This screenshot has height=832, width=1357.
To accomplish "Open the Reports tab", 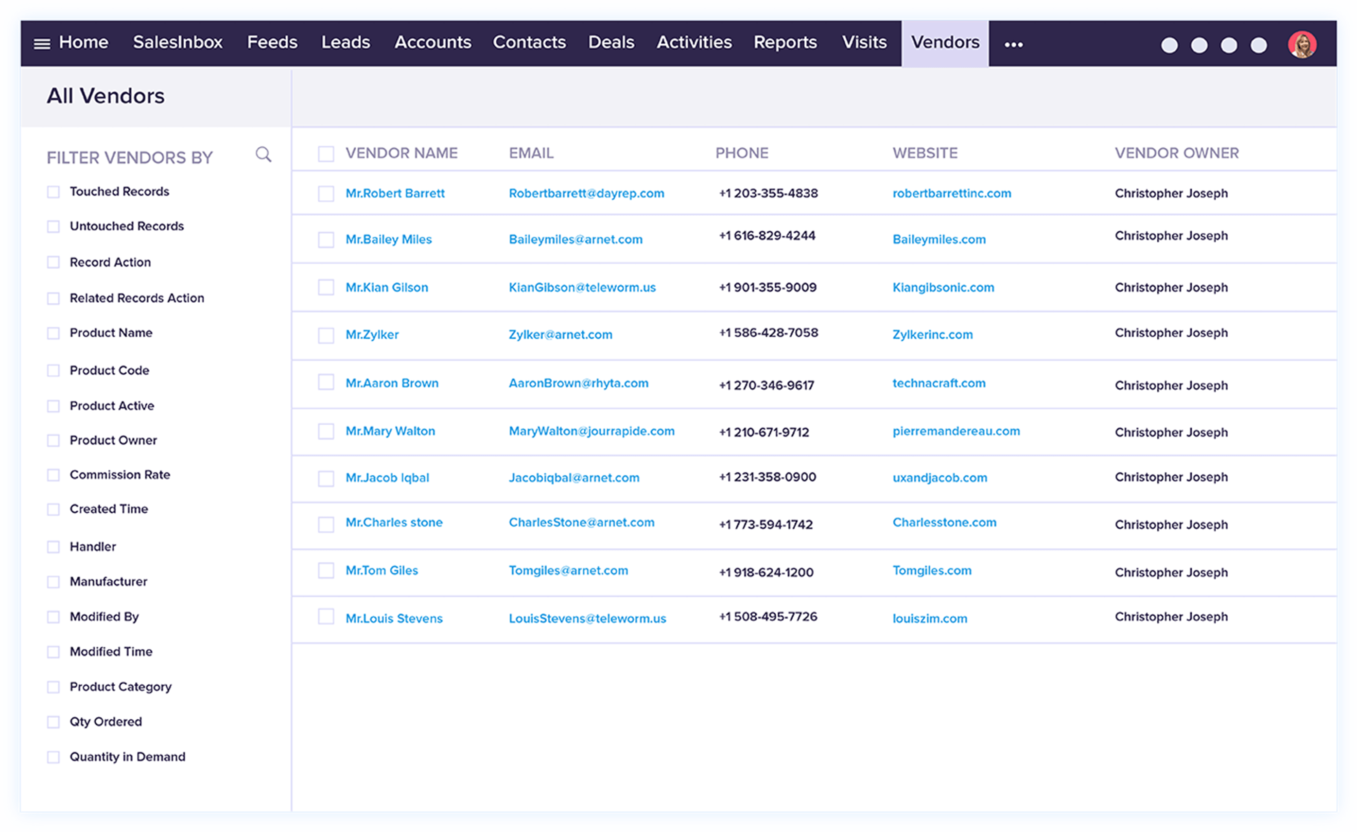I will (785, 42).
